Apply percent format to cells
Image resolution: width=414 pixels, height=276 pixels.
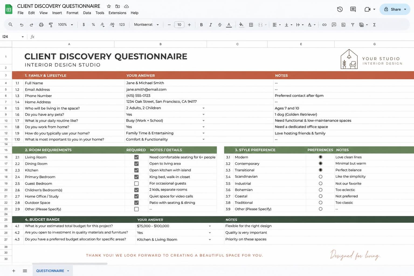point(93,25)
